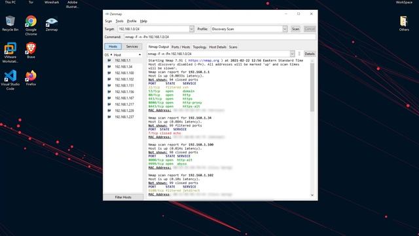The width and height of the screenshot is (419, 236).
Task: Click the Filter Hosts button
Action: [123, 197]
